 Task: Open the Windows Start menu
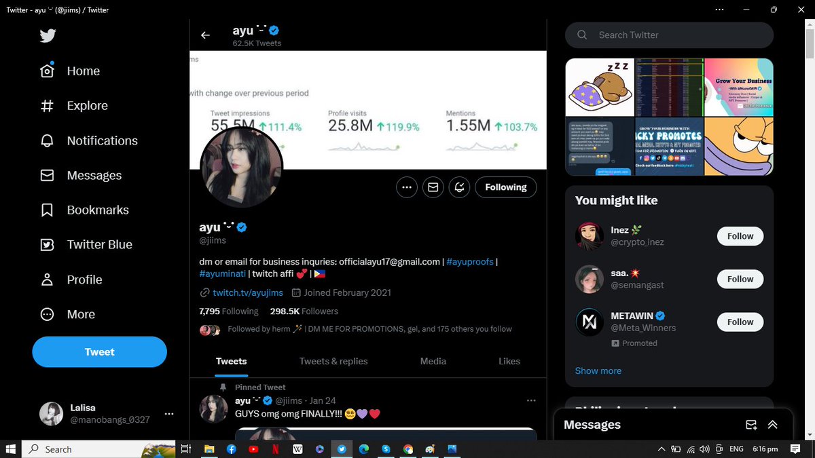coord(11,449)
